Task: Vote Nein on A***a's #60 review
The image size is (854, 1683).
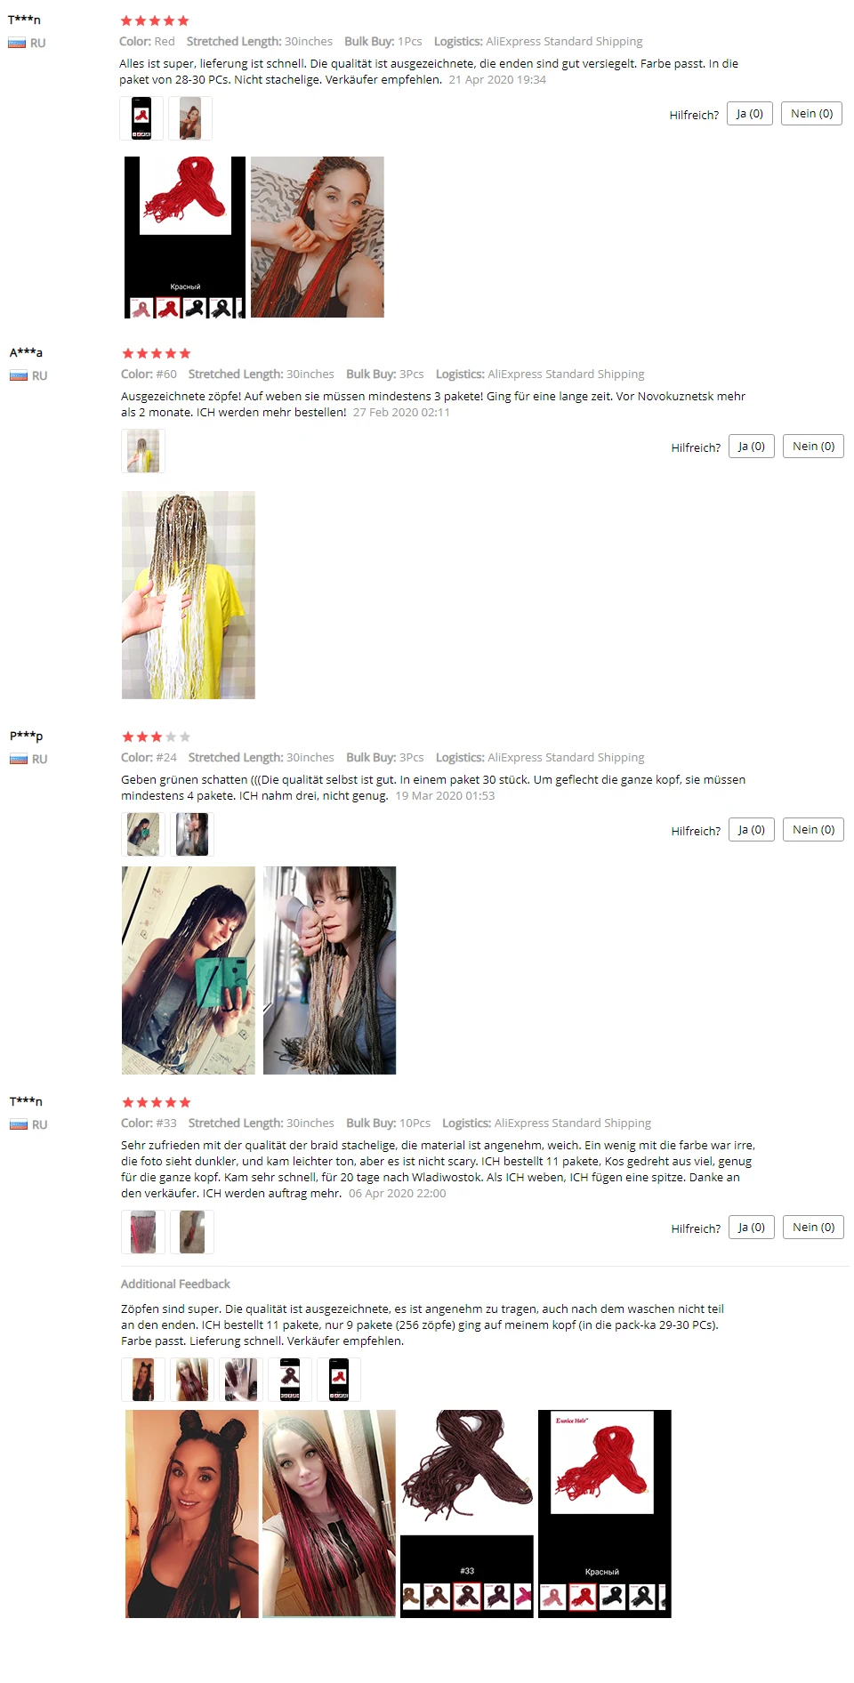Action: (813, 447)
